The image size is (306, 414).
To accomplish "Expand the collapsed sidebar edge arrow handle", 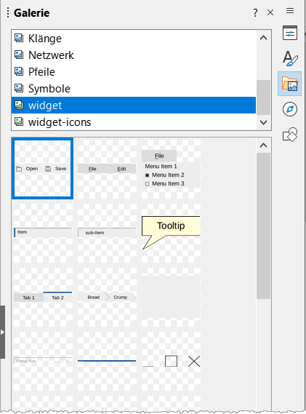I will click(x=2, y=332).
